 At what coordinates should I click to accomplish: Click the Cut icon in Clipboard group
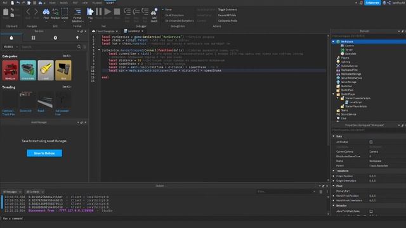click(12, 10)
